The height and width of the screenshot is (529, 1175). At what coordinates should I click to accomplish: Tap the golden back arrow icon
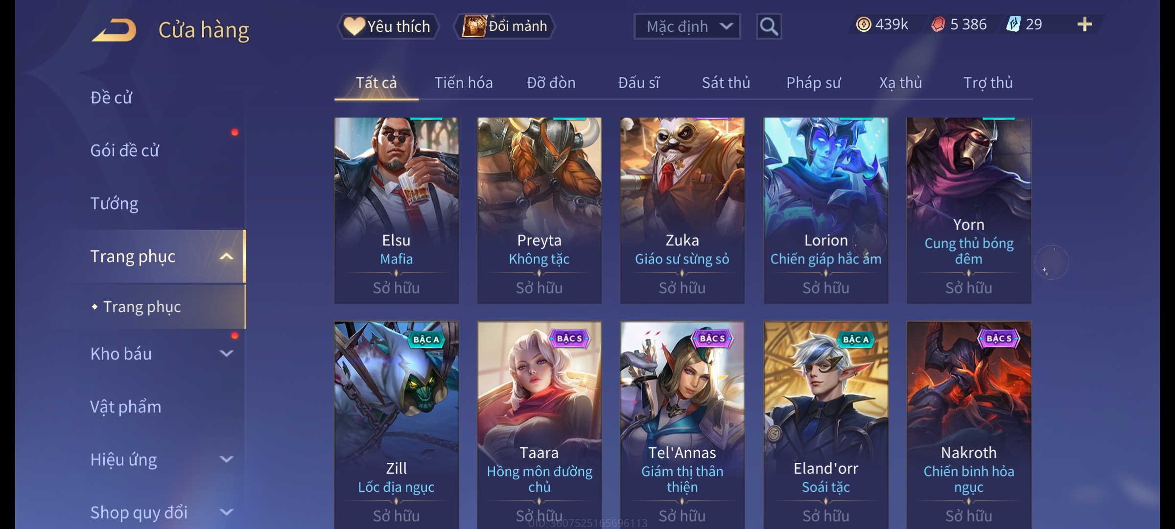[114, 30]
